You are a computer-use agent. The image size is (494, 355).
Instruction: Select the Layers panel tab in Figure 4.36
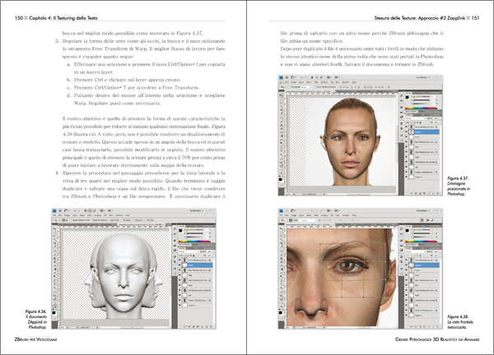click(181, 248)
